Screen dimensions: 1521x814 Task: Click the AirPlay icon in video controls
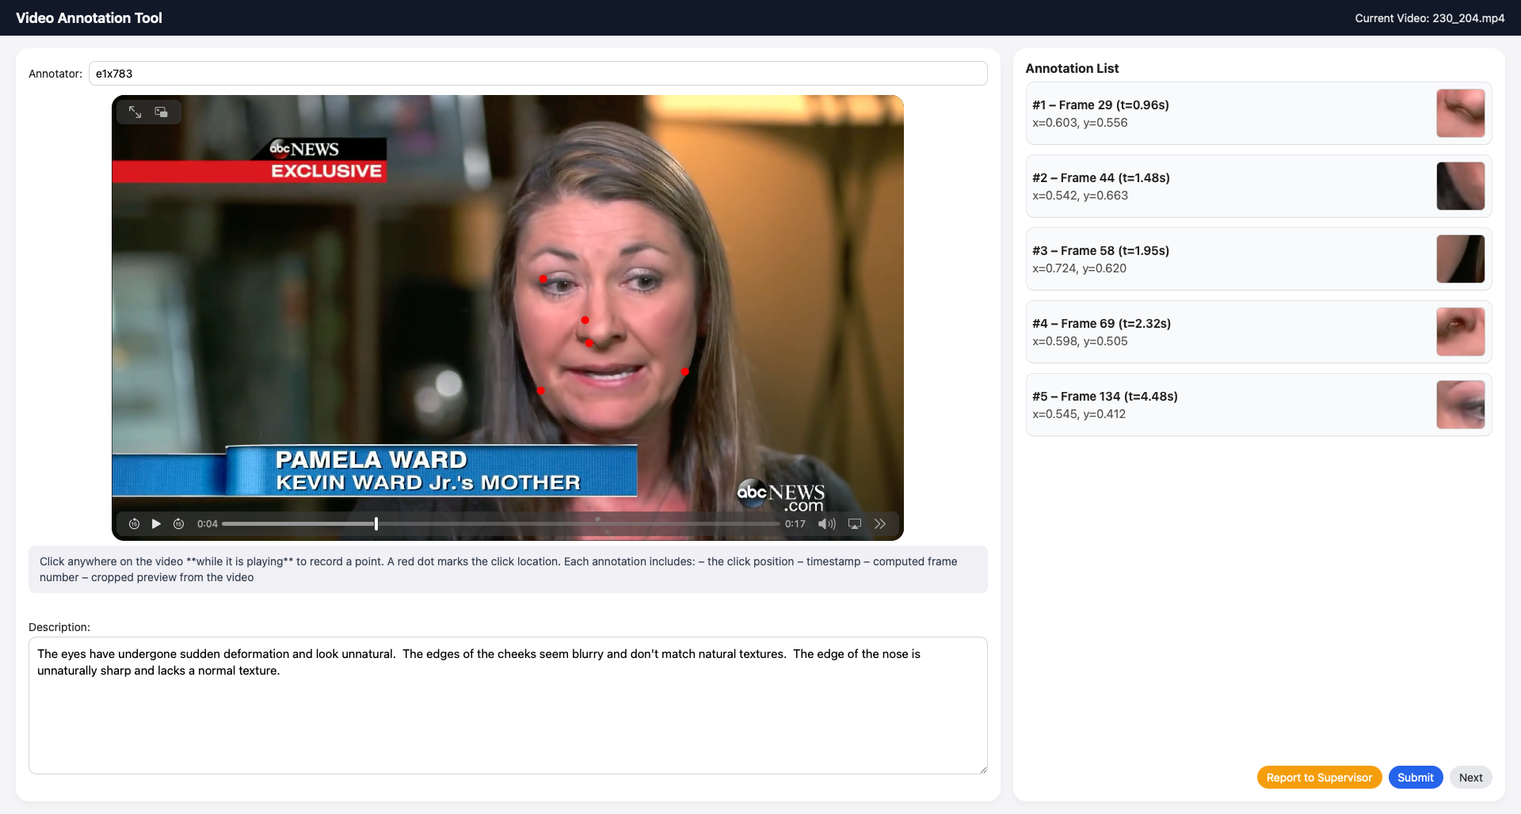[x=855, y=524]
